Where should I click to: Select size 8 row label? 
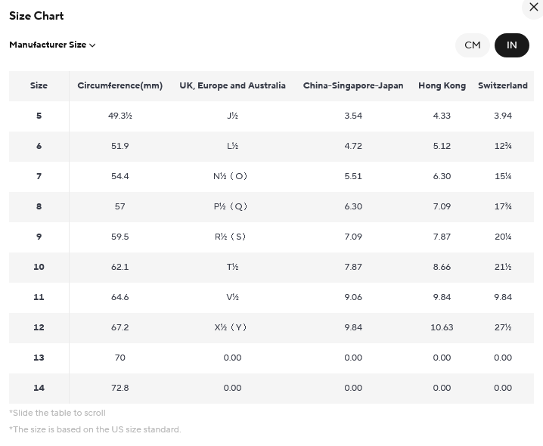click(x=39, y=206)
